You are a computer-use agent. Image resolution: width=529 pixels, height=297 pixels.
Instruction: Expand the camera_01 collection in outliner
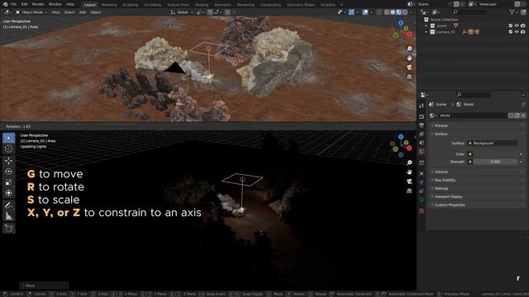click(427, 32)
